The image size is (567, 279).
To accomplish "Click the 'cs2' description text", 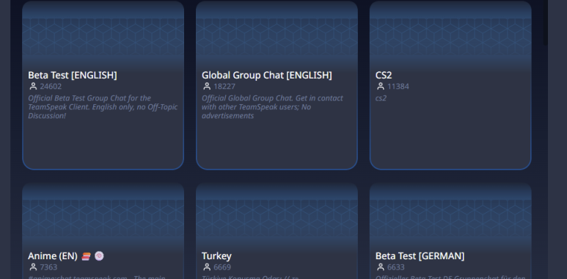I will coord(381,98).
